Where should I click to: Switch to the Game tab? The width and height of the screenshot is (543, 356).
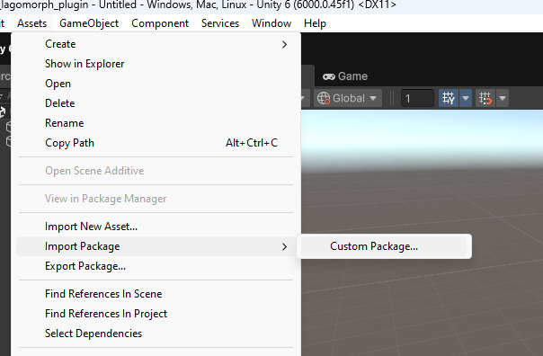[345, 76]
